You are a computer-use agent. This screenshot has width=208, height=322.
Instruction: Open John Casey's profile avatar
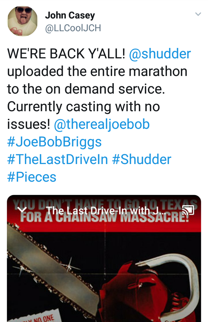tap(23, 21)
